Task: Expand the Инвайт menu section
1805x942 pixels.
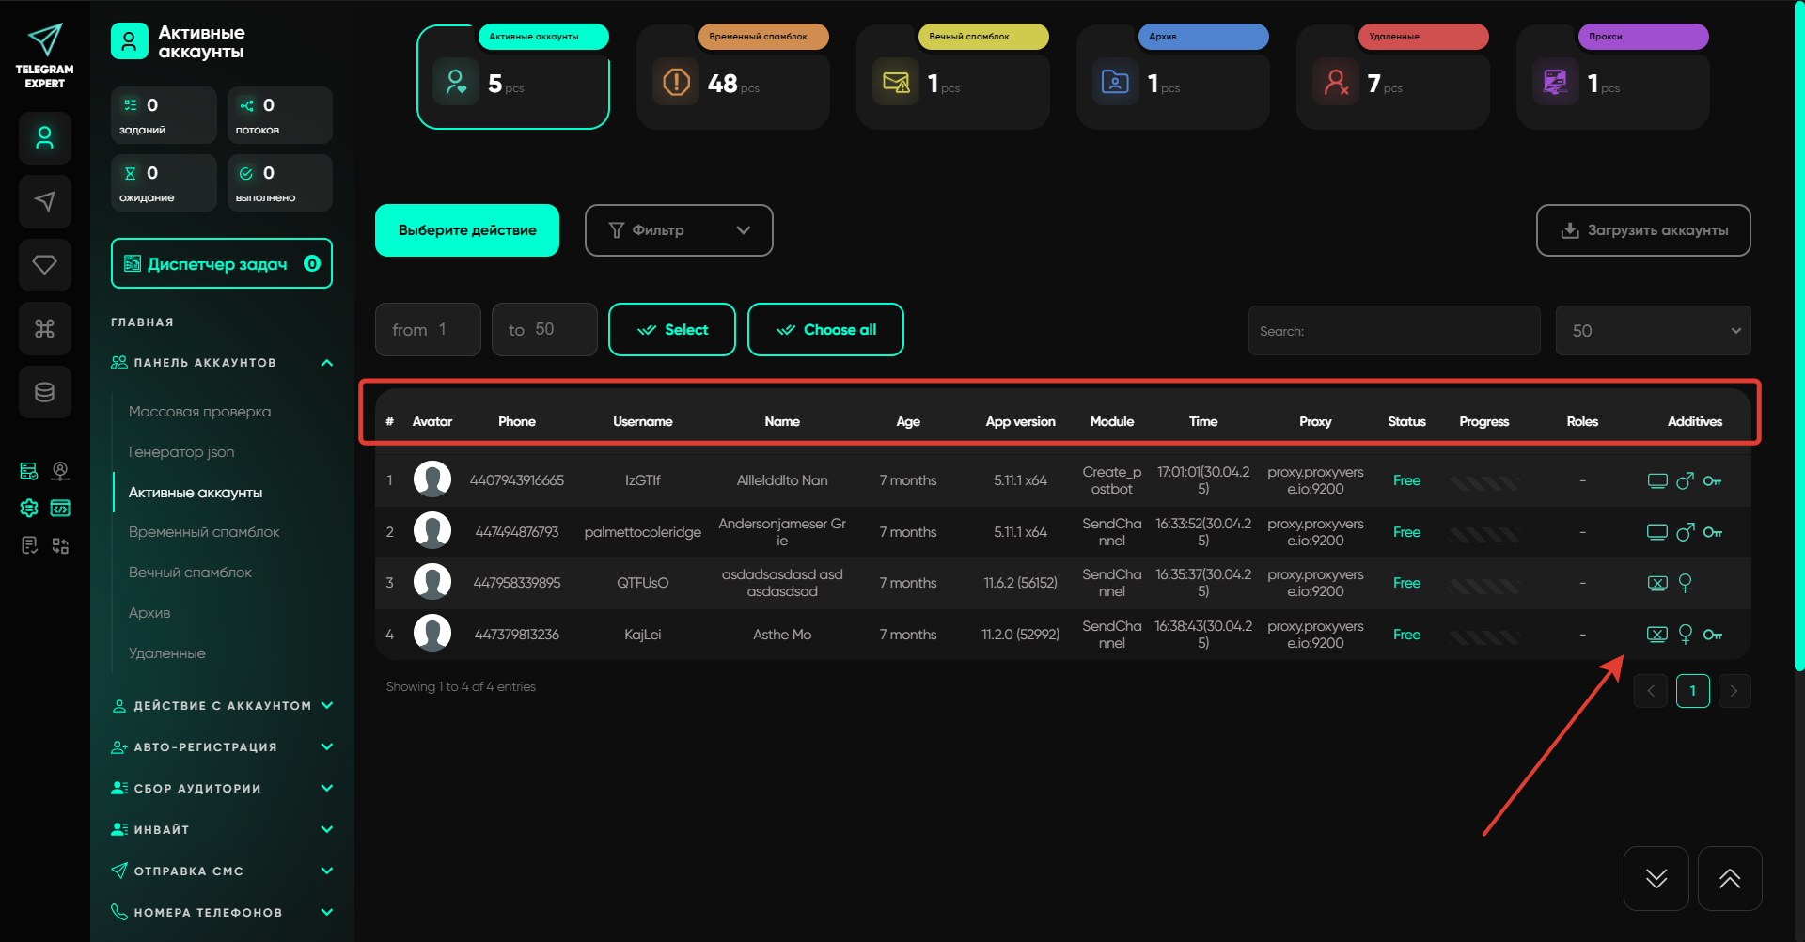Action: click(x=326, y=829)
